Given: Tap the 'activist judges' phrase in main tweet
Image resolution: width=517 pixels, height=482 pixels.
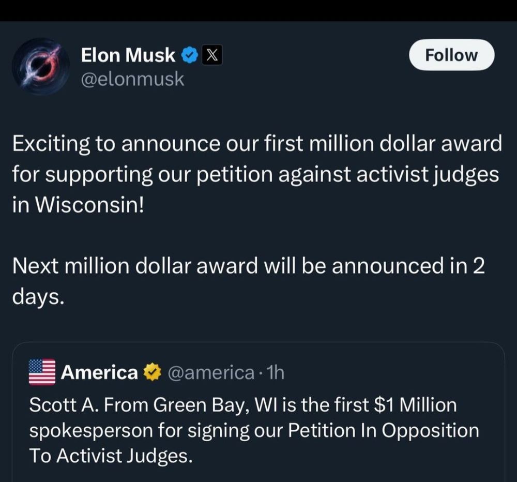Looking at the screenshot, I should coord(428,174).
